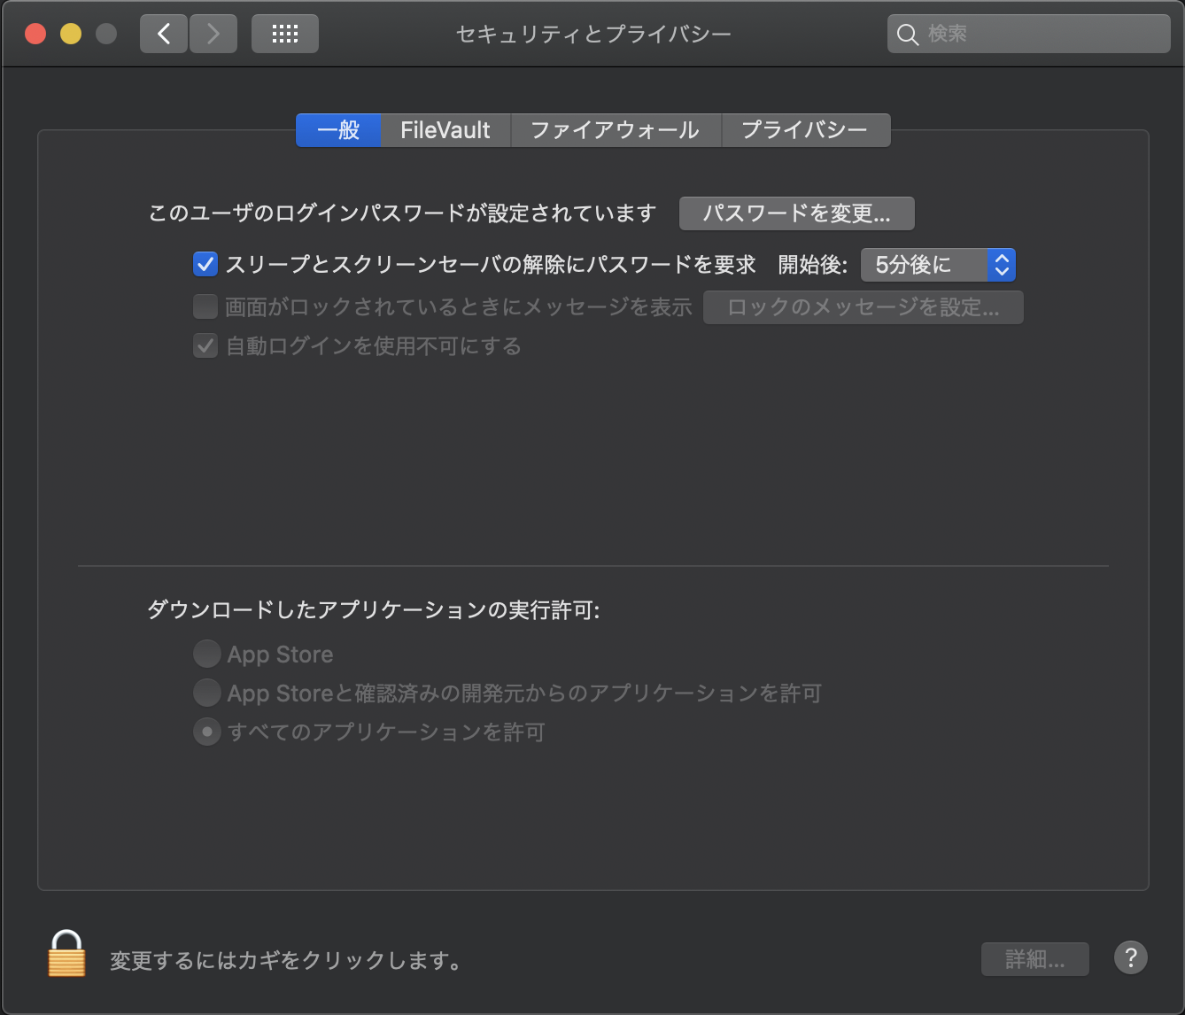Show all preferences via grid icon
The height and width of the screenshot is (1015, 1185).
coord(284,34)
